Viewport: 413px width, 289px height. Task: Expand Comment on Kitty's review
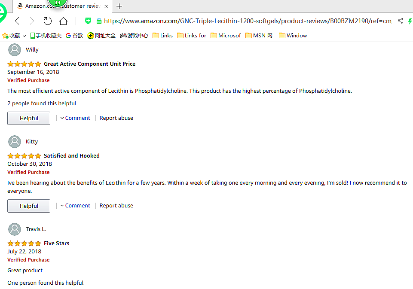(75, 206)
